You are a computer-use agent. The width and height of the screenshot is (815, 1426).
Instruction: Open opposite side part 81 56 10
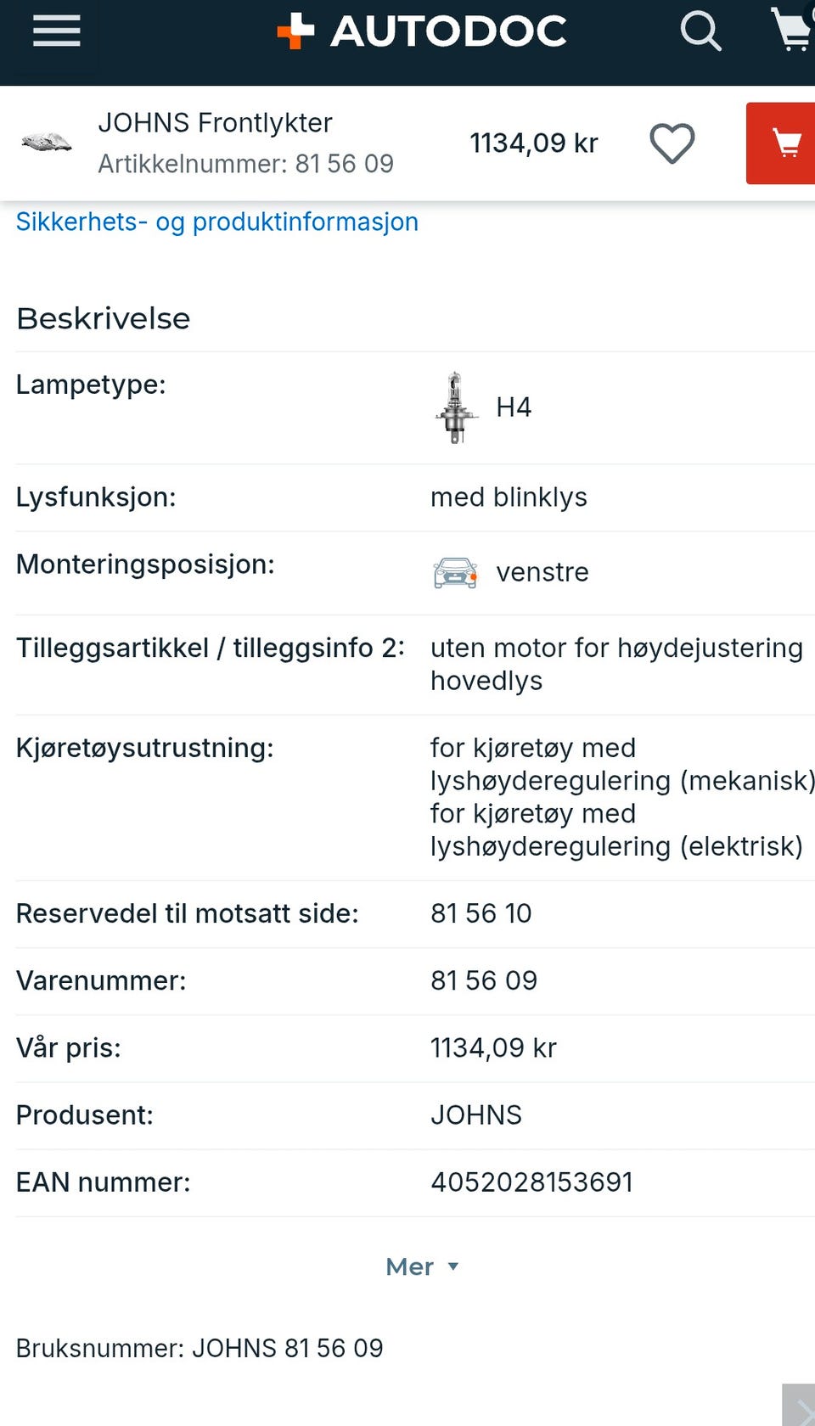tap(481, 913)
